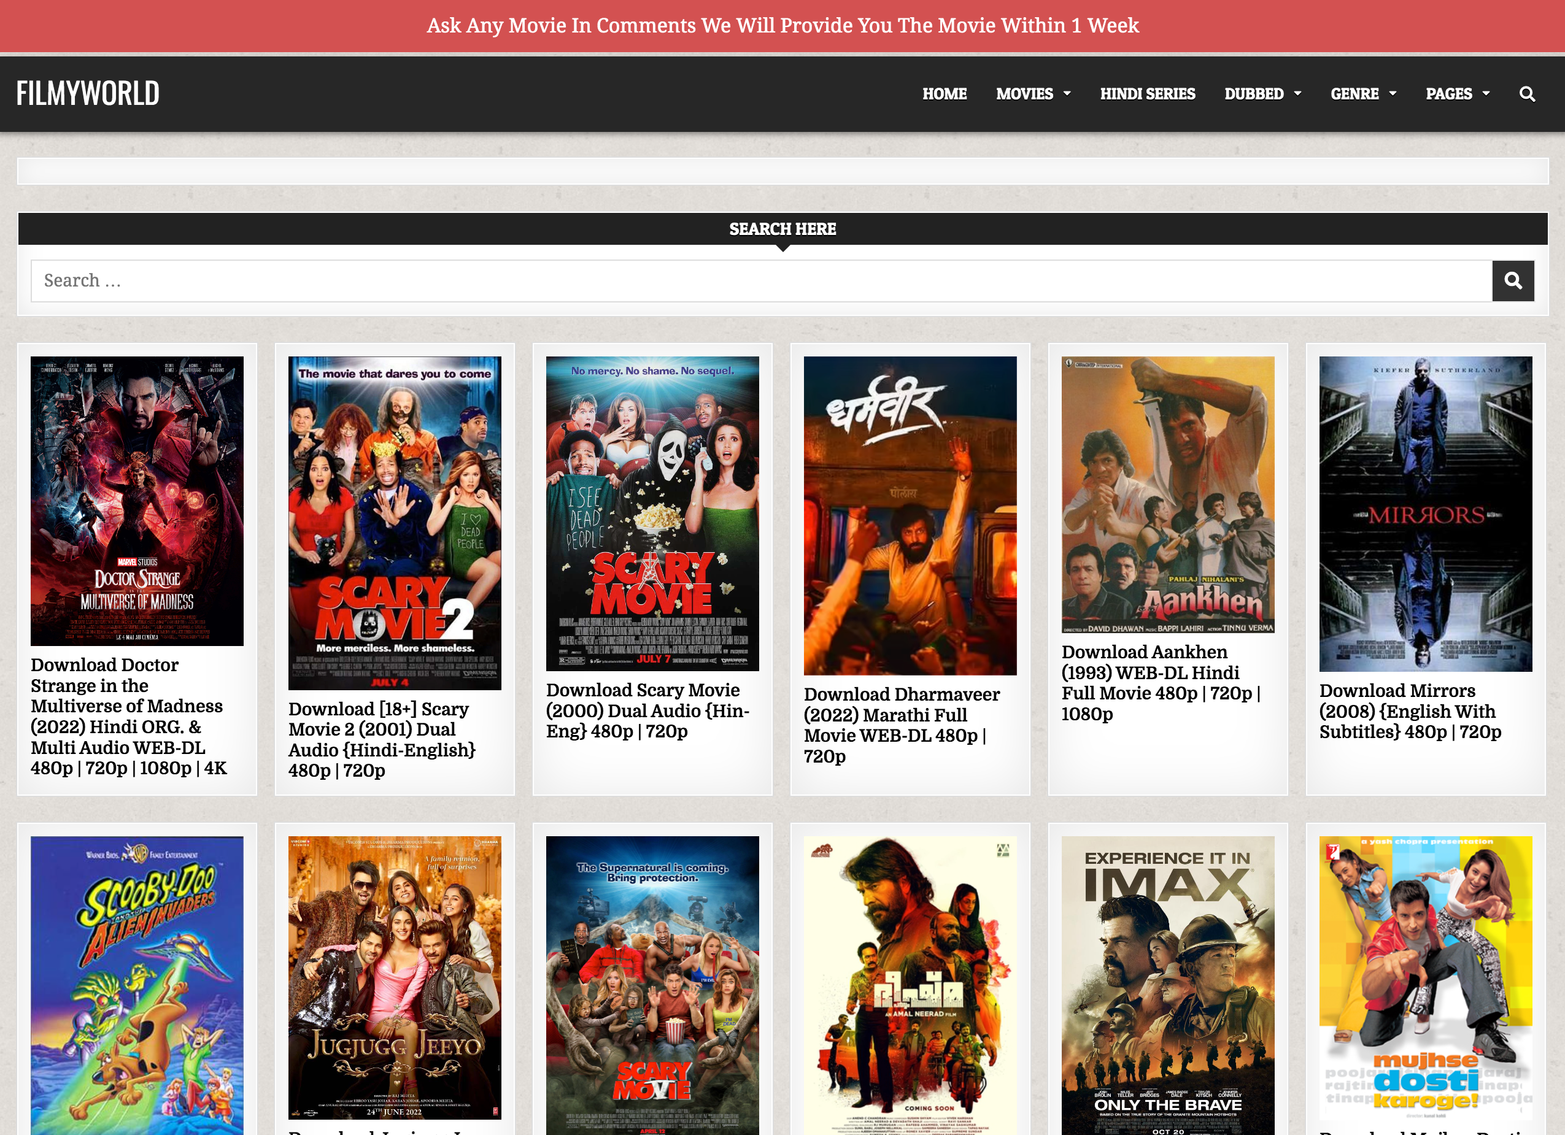Click the JugJugg Jeeyo poster
The width and height of the screenshot is (1565, 1135).
395,978
